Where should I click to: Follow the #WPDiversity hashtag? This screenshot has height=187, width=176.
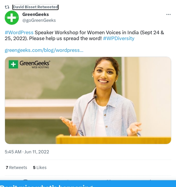coord(119,38)
